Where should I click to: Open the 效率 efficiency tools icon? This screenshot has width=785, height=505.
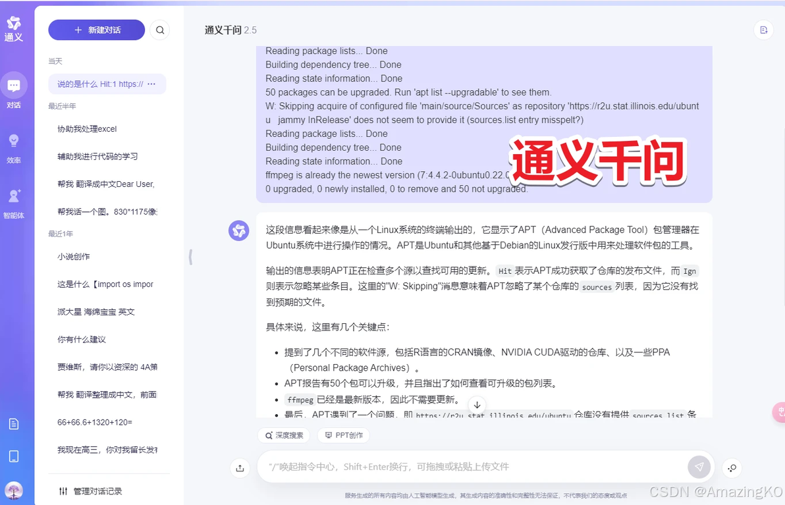[x=14, y=147]
